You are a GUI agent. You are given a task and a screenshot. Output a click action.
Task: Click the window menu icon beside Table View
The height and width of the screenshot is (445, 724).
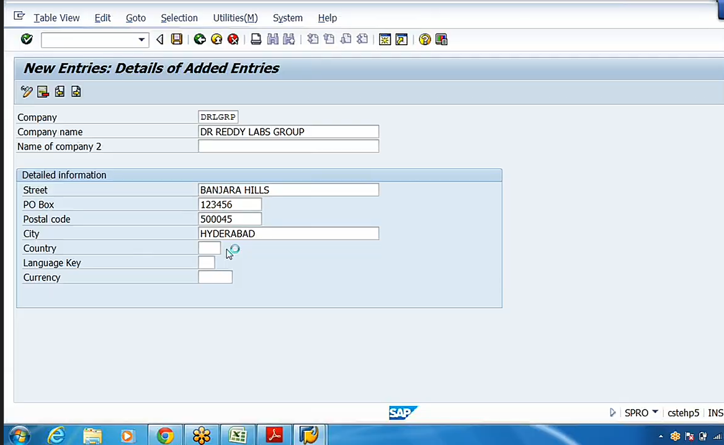(x=19, y=16)
